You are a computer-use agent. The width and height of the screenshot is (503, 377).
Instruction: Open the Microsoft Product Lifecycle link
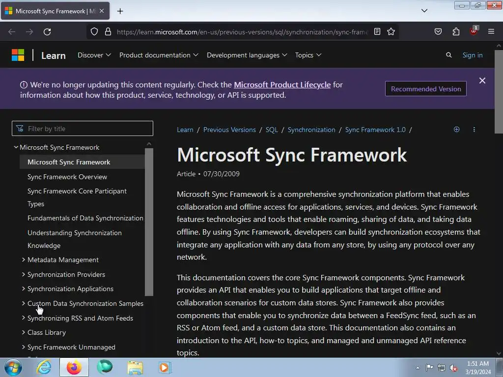(282, 84)
